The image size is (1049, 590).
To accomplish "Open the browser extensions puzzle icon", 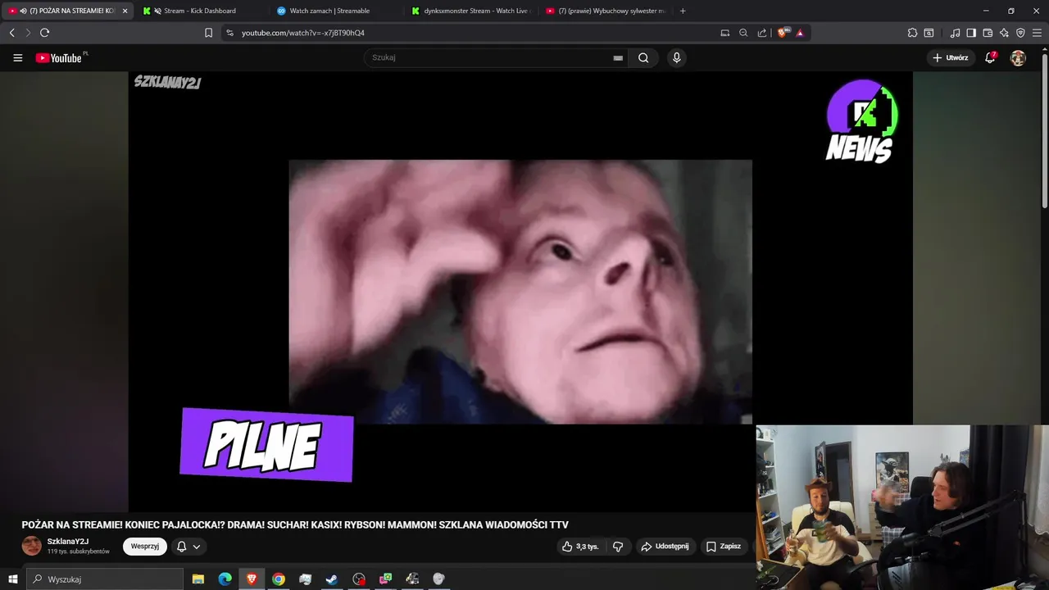I will click(912, 33).
